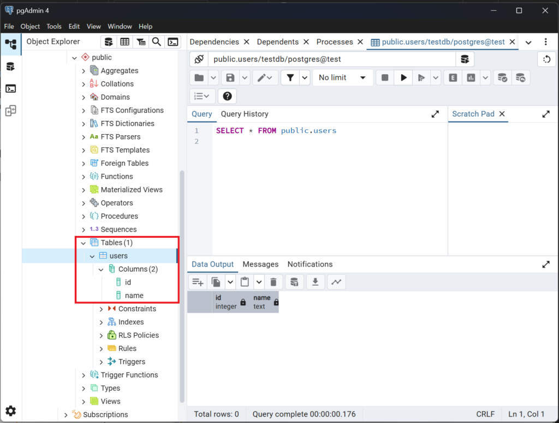
Task: Open the tab list chevron beside tabs
Action: [528, 43]
